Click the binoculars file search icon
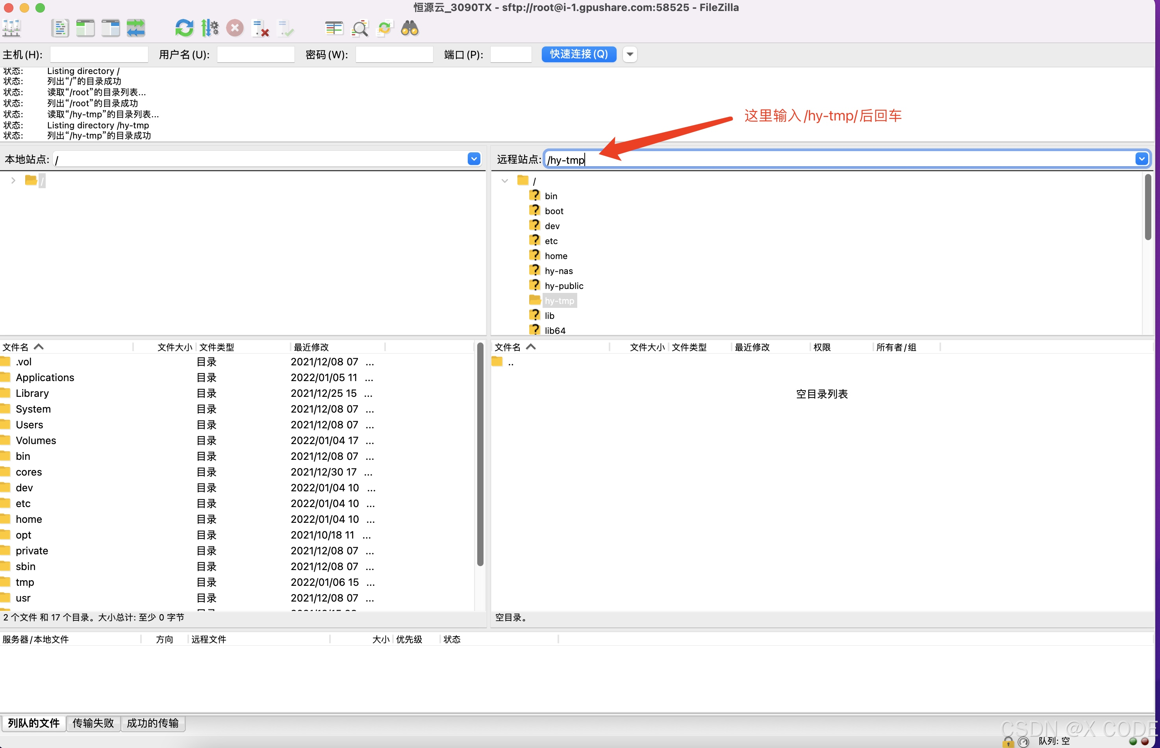The image size is (1160, 748). point(410,28)
